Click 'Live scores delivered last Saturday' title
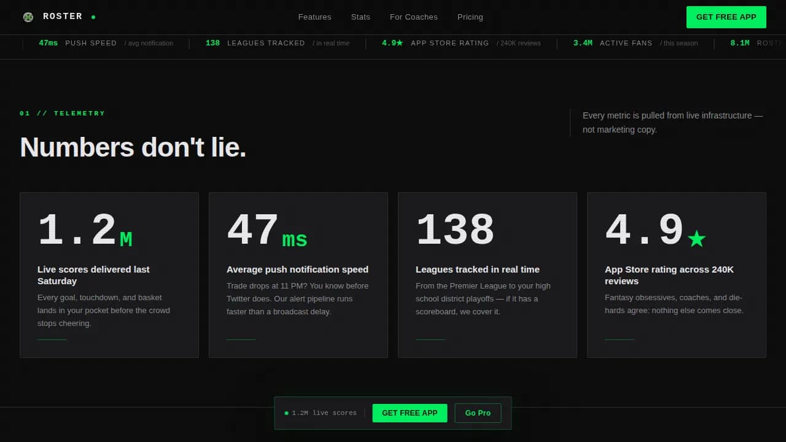The height and width of the screenshot is (442, 786). tap(93, 275)
